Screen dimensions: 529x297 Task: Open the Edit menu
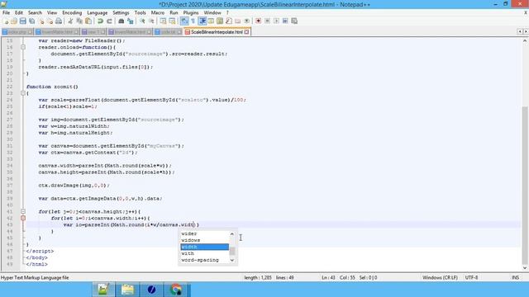click(19, 12)
